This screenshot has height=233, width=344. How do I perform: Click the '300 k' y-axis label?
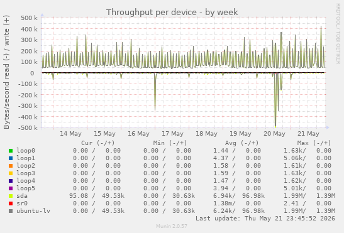[x=29, y=40]
